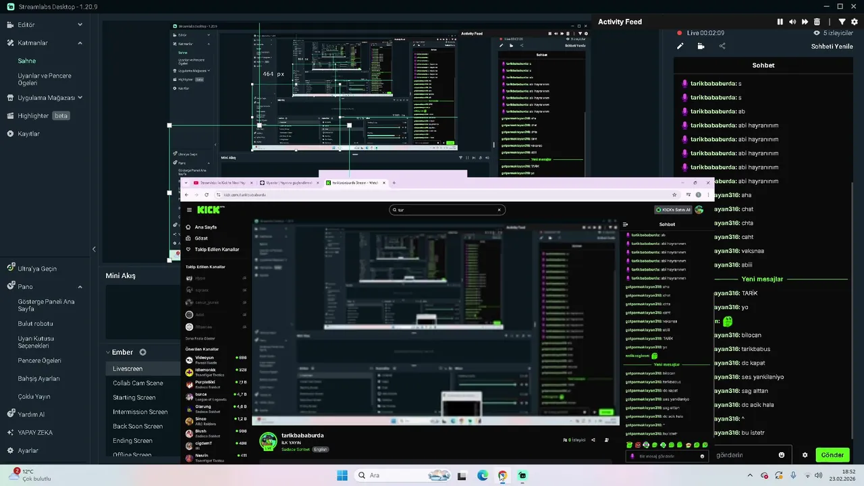Select the Back Soon Screen scene
Image resolution: width=864 pixels, height=486 pixels.
(x=137, y=426)
